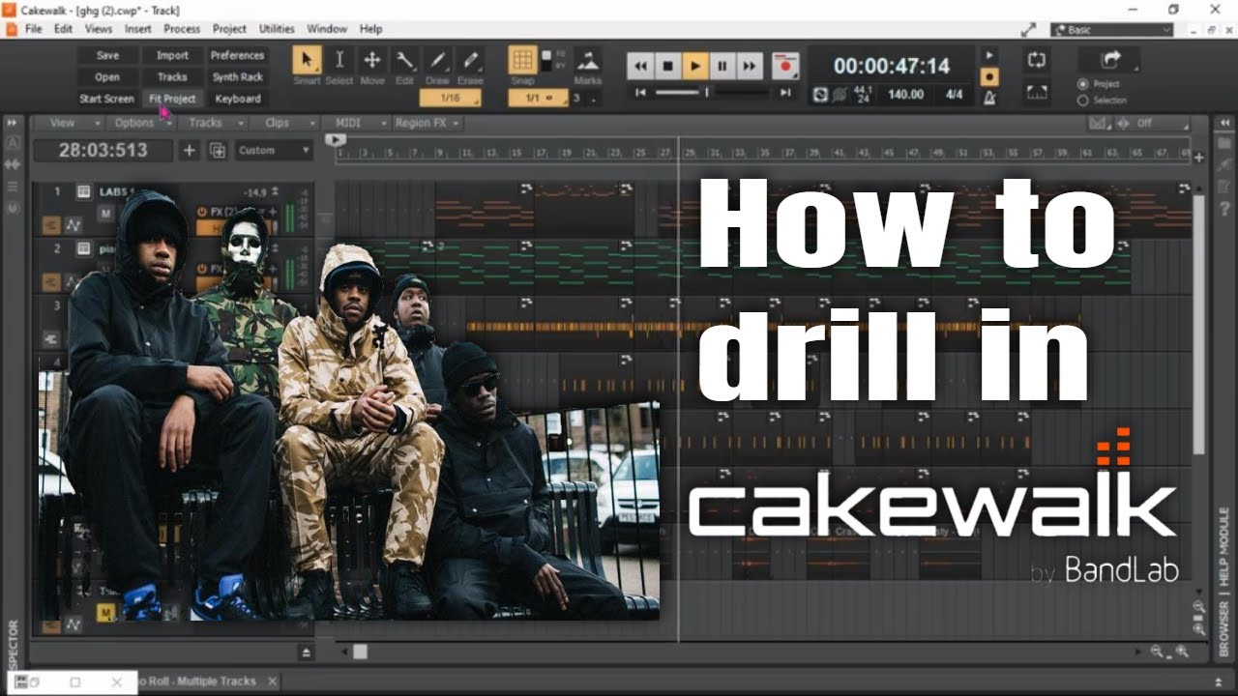
Task: Click the horizontal scrollbar thumb at bottom
Action: [x=360, y=652]
